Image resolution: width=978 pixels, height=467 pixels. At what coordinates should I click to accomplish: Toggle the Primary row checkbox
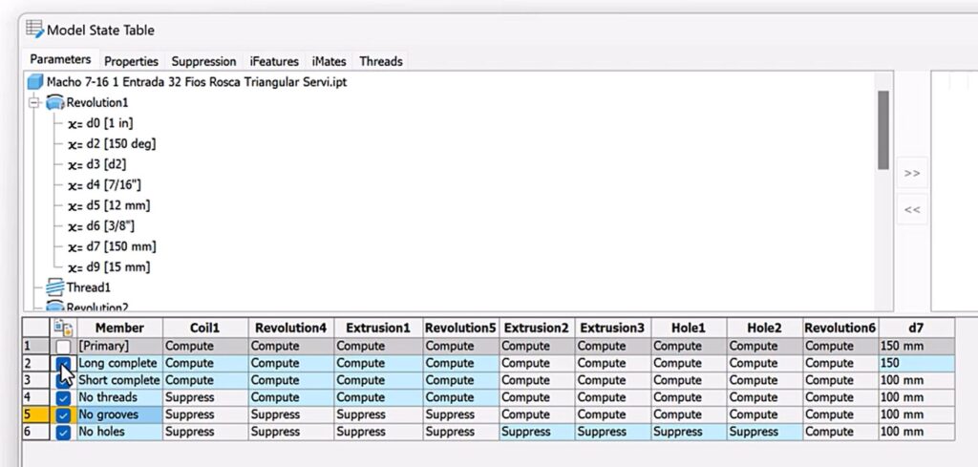click(63, 346)
